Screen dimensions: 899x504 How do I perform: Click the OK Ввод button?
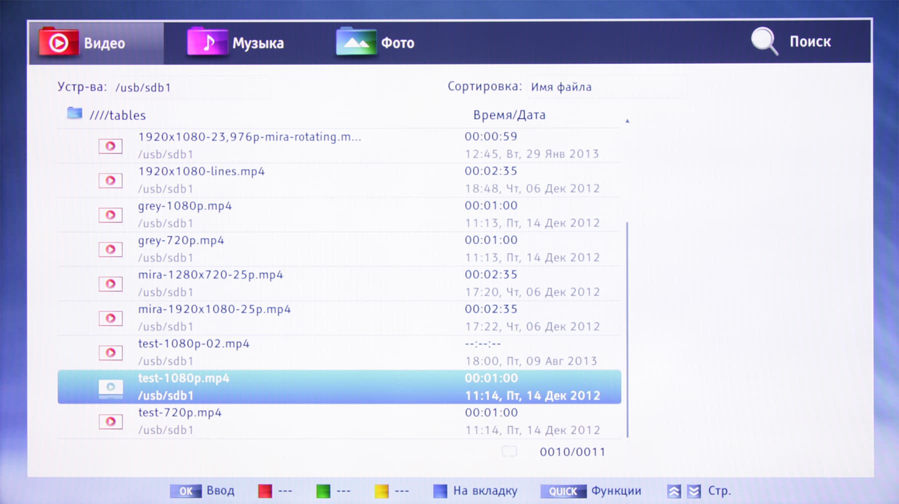click(202, 491)
